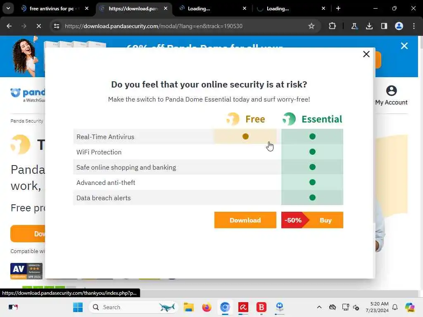The image size is (423, 317).
Task: Open the notifications bell
Action: click(395, 307)
